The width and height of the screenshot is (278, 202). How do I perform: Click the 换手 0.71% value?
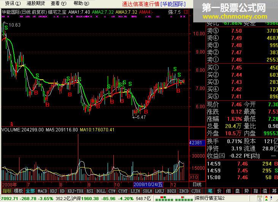(234, 141)
